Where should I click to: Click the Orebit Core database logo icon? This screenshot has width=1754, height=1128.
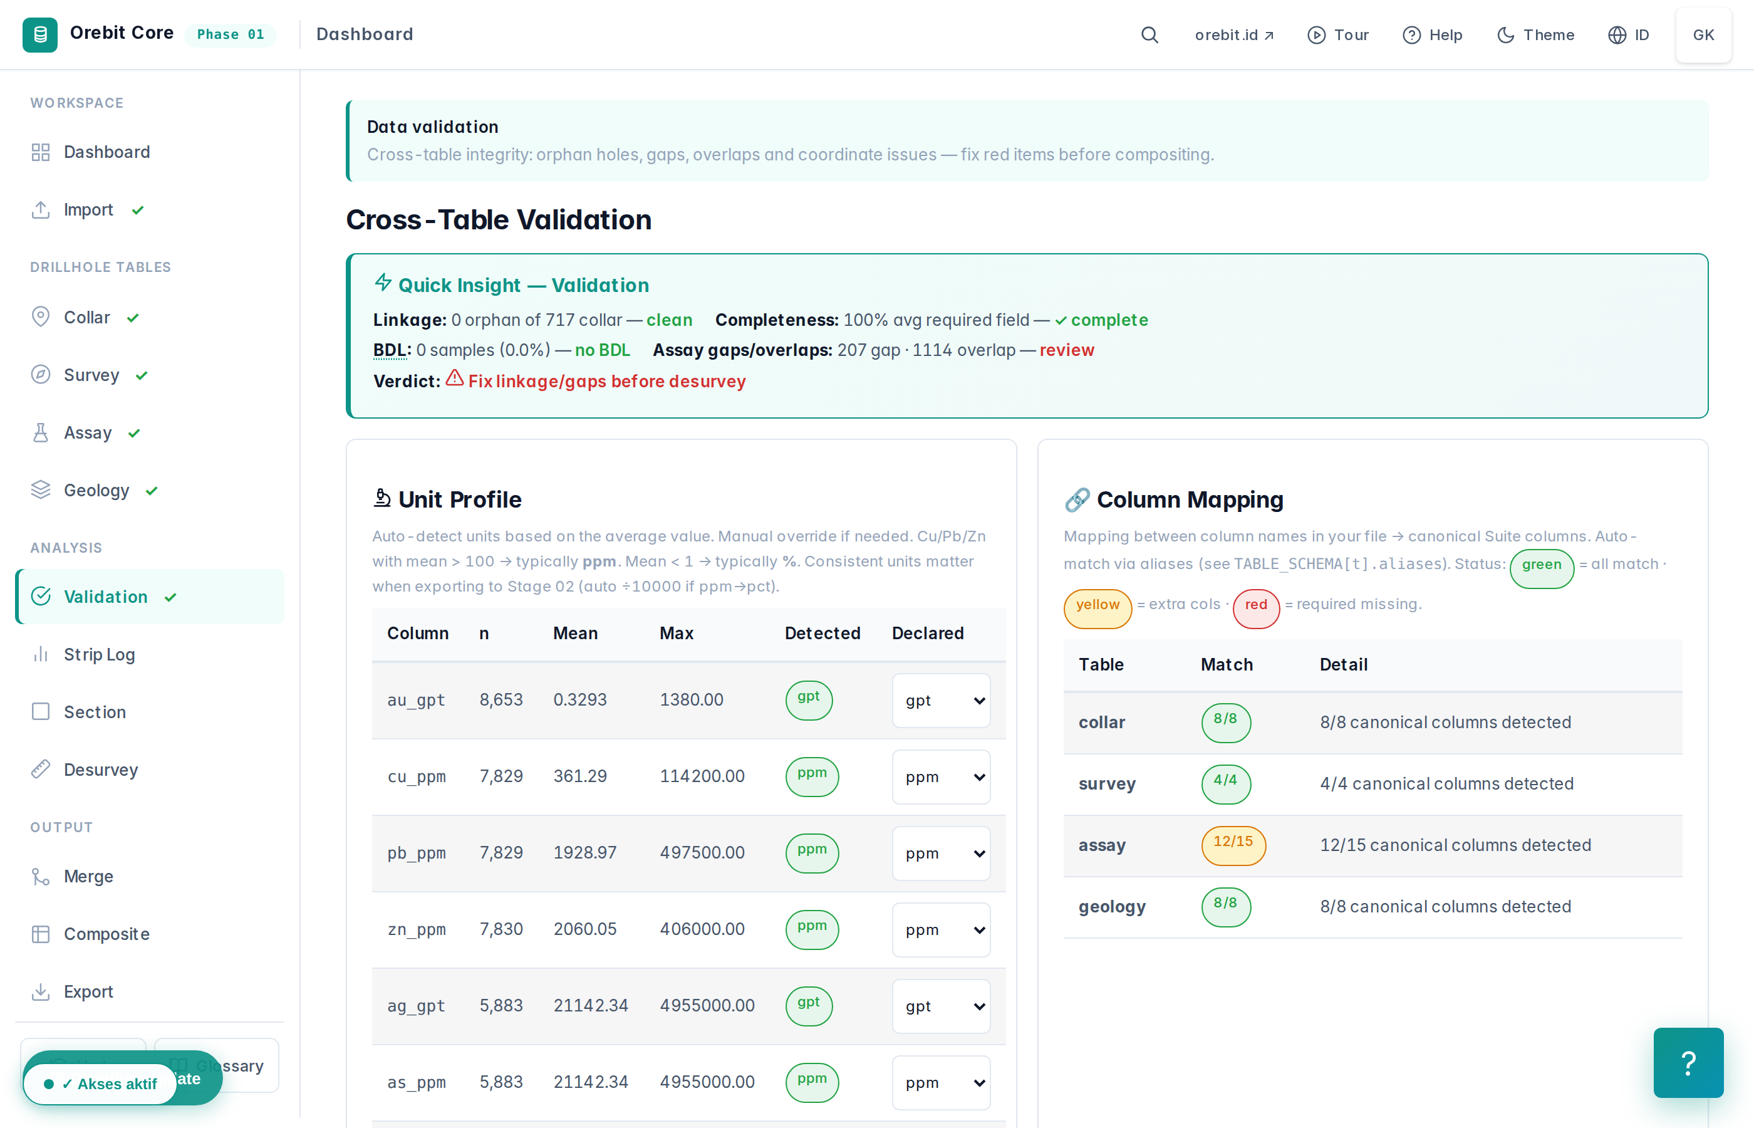tap(40, 34)
